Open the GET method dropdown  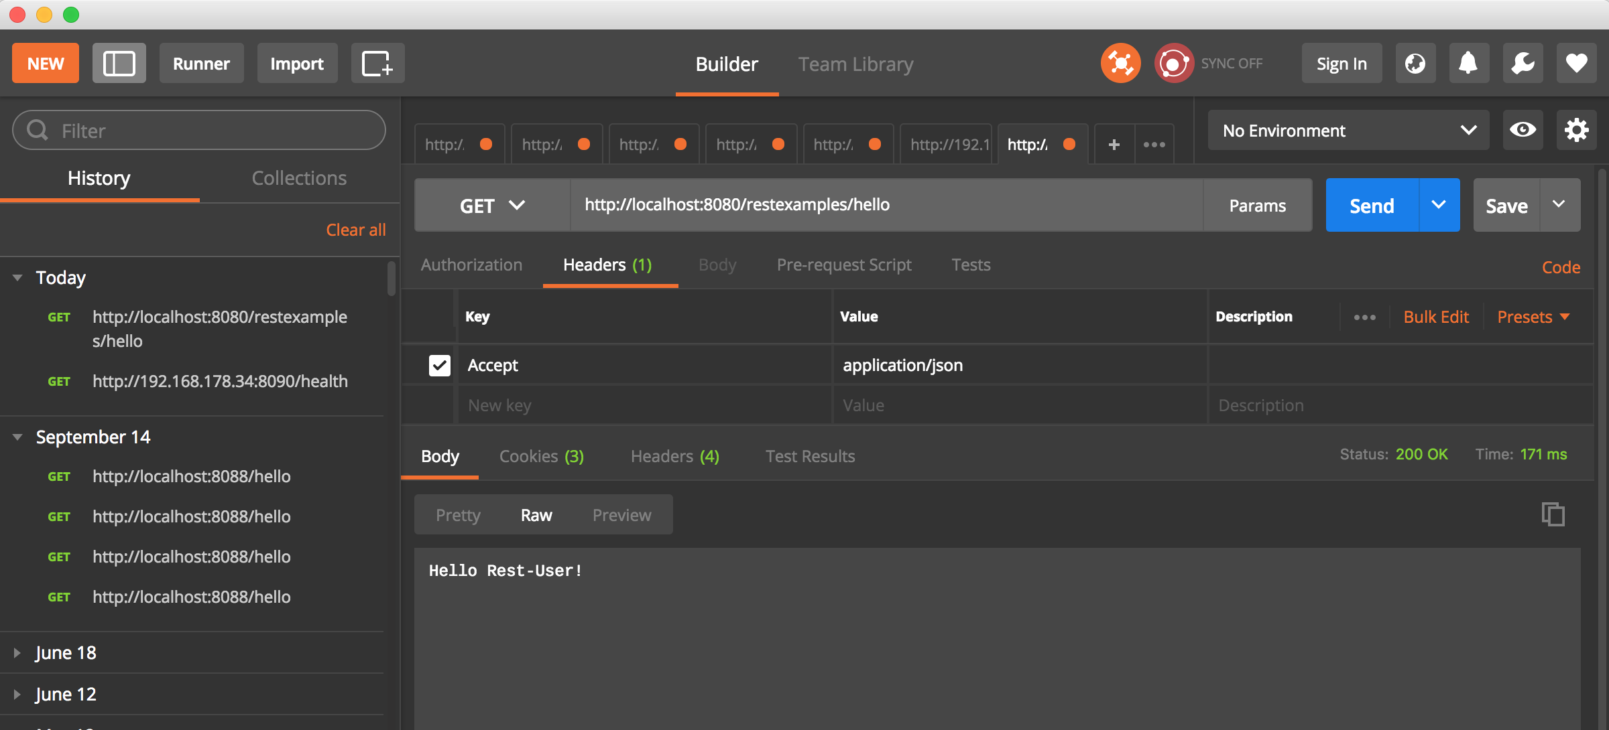(x=492, y=206)
